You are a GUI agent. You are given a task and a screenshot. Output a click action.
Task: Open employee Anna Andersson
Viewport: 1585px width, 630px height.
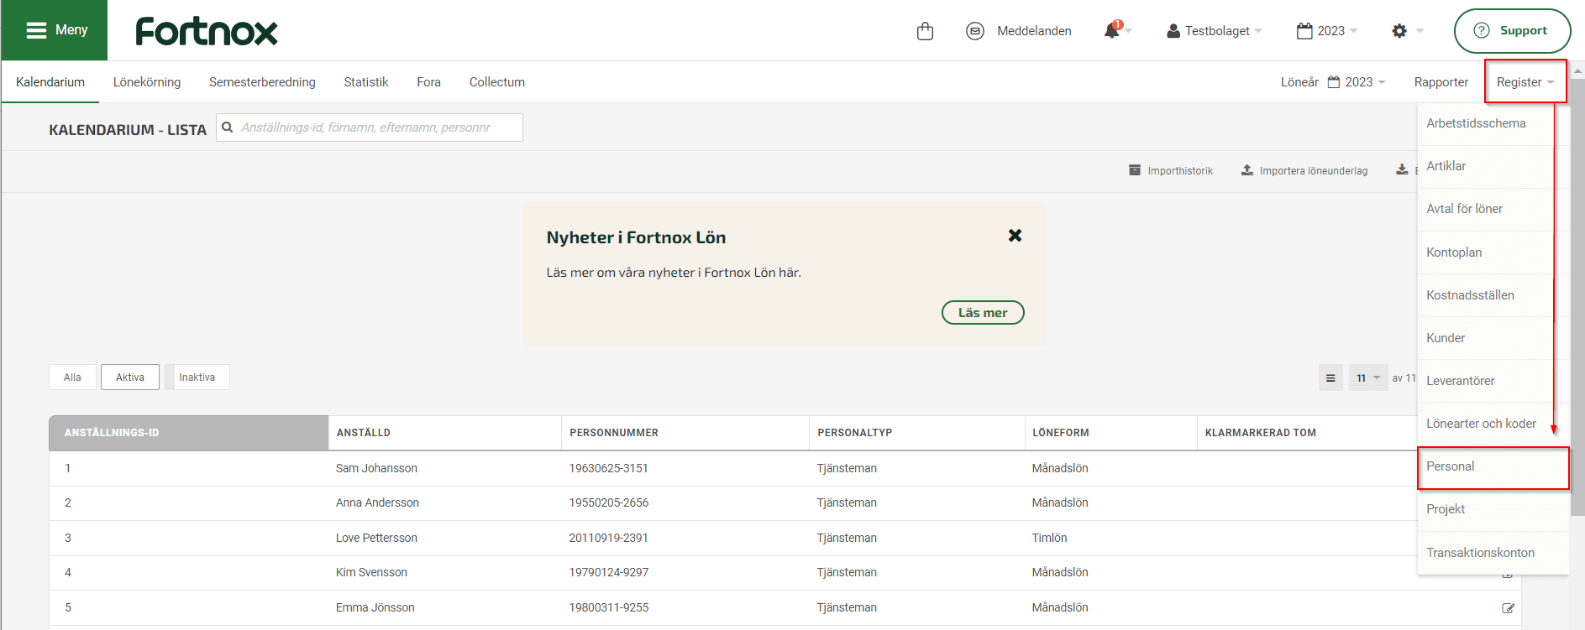[x=377, y=502]
